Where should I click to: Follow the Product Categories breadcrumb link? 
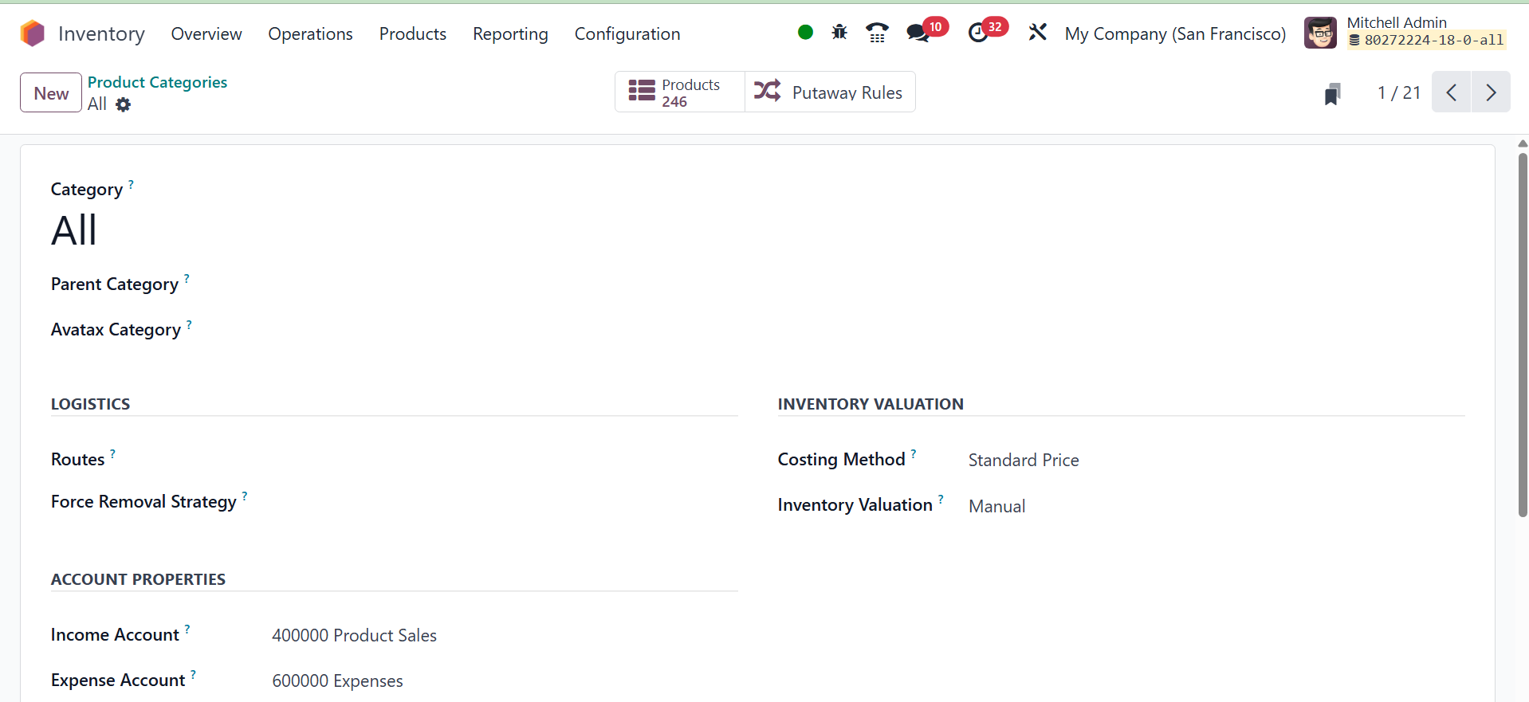click(x=157, y=82)
